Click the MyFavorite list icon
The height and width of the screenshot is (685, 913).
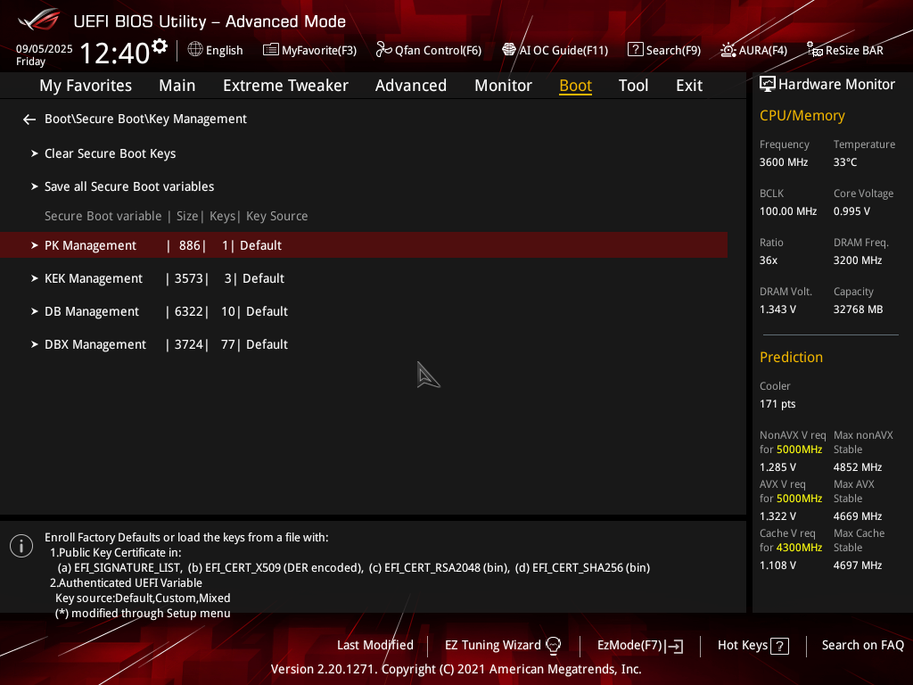(x=271, y=50)
